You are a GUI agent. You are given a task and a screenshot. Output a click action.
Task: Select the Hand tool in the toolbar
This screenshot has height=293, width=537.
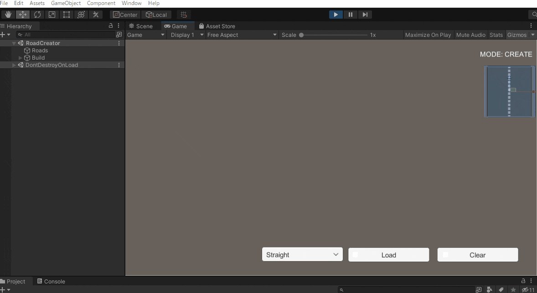(8, 14)
